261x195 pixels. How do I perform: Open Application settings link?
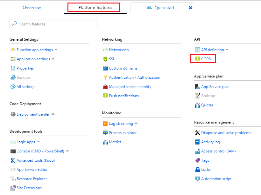pos(33,59)
